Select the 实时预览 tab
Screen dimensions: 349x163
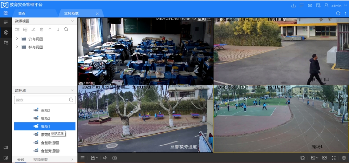(x=71, y=14)
